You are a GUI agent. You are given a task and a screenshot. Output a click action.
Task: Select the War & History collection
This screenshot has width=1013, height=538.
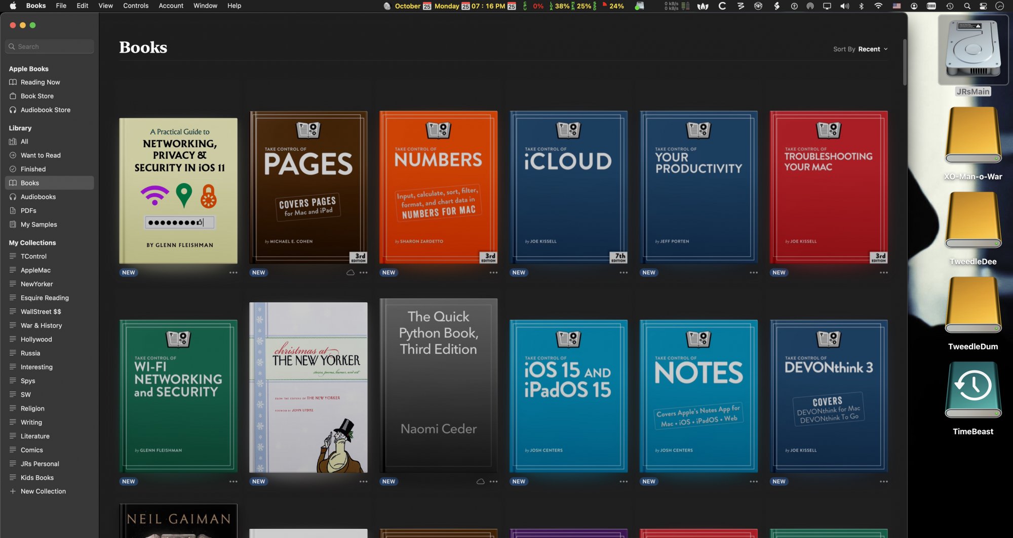point(41,326)
